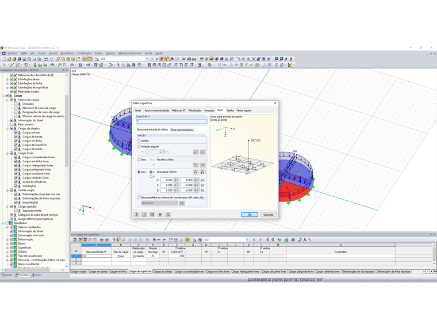This screenshot has width=437, height=328.
Task: Go to next load case in table toolbar
Action: pos(260,239)
